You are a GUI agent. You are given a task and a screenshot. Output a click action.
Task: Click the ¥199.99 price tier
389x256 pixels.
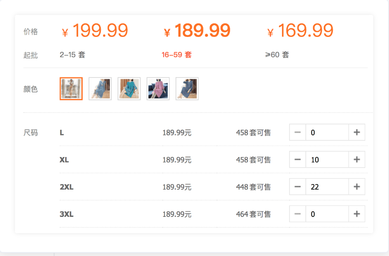tap(95, 31)
